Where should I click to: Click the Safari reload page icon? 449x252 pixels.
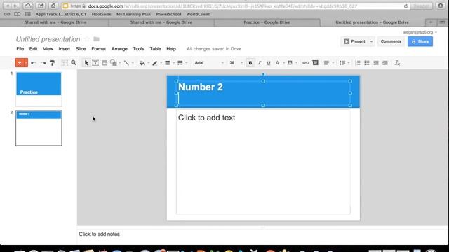406,6
